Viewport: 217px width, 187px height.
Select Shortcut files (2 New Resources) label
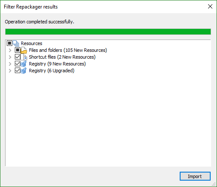pyautogui.click(x=62, y=57)
